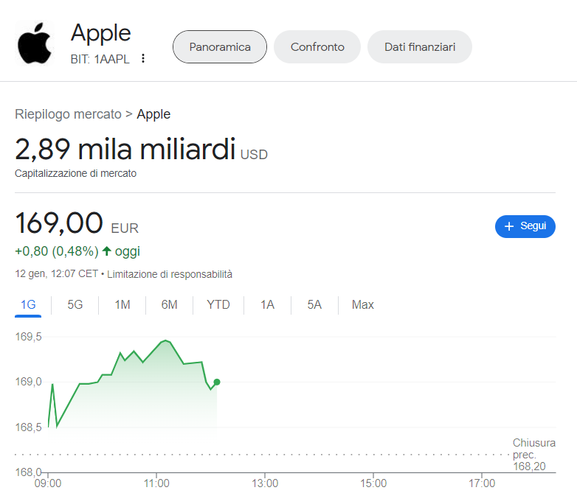
Task: Switch to the Confronto tab
Action: (317, 47)
